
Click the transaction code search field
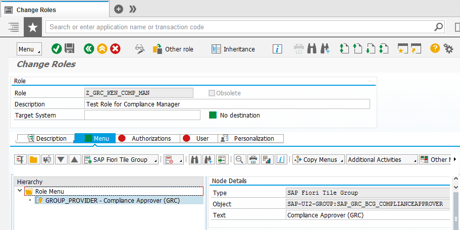point(240,27)
